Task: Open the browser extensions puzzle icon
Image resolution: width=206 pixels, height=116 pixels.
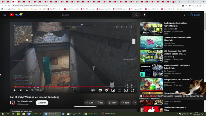Action: tap(190, 6)
